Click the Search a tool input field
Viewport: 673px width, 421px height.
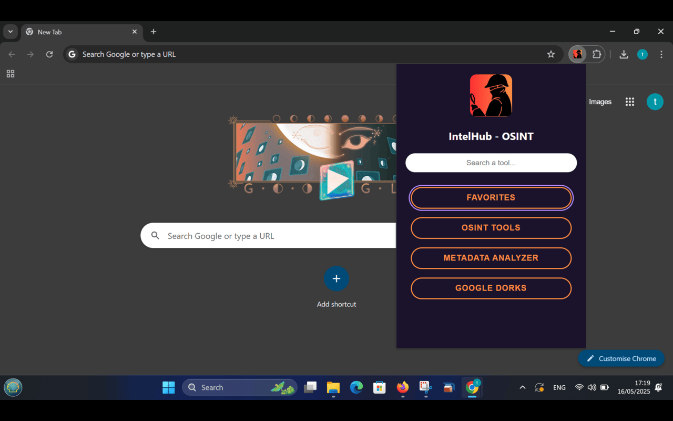point(491,163)
